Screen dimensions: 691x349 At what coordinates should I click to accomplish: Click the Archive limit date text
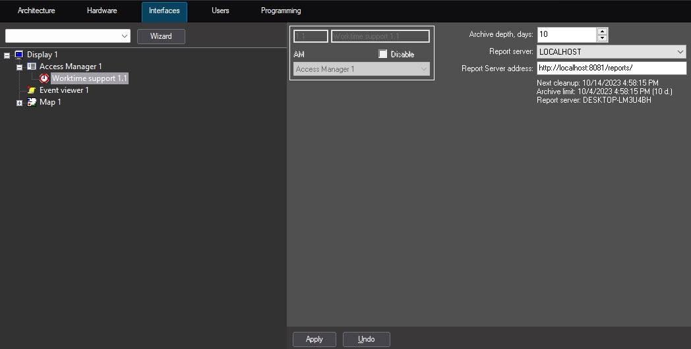[604, 92]
